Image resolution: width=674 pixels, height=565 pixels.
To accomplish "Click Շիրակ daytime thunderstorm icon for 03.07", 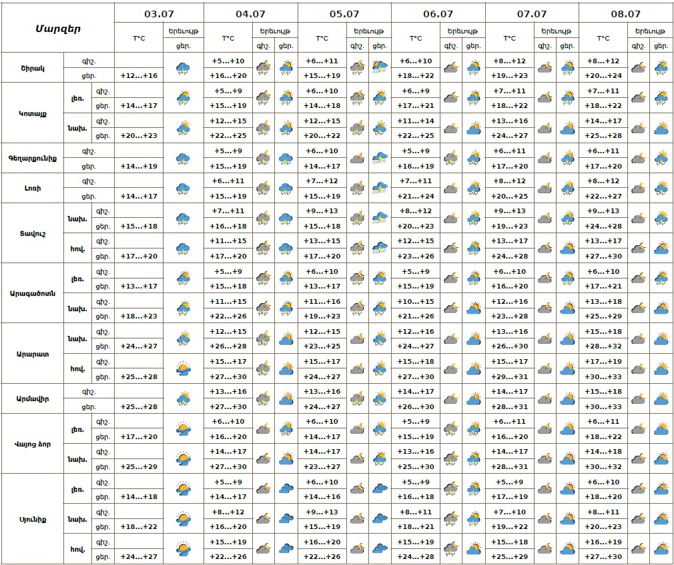I will 184,68.
